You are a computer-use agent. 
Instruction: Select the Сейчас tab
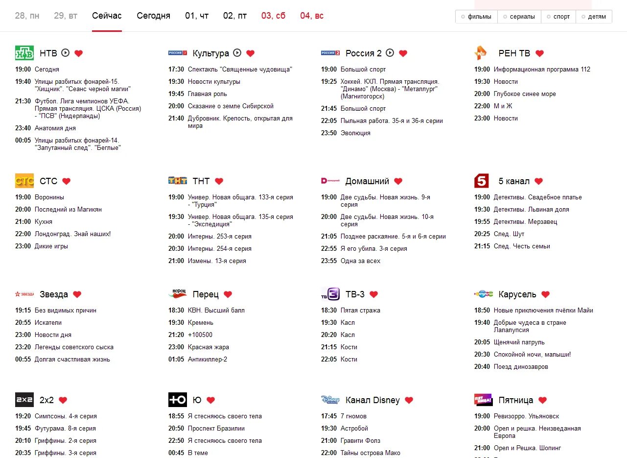tap(107, 16)
